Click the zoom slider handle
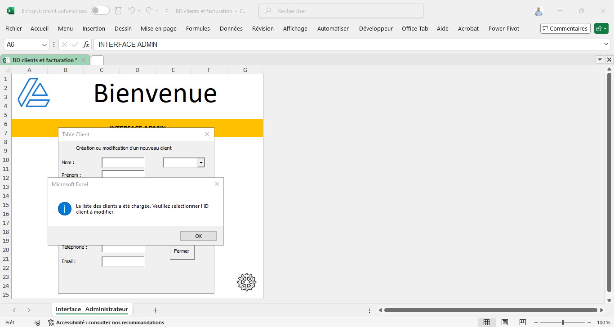614x327 pixels. [563, 323]
